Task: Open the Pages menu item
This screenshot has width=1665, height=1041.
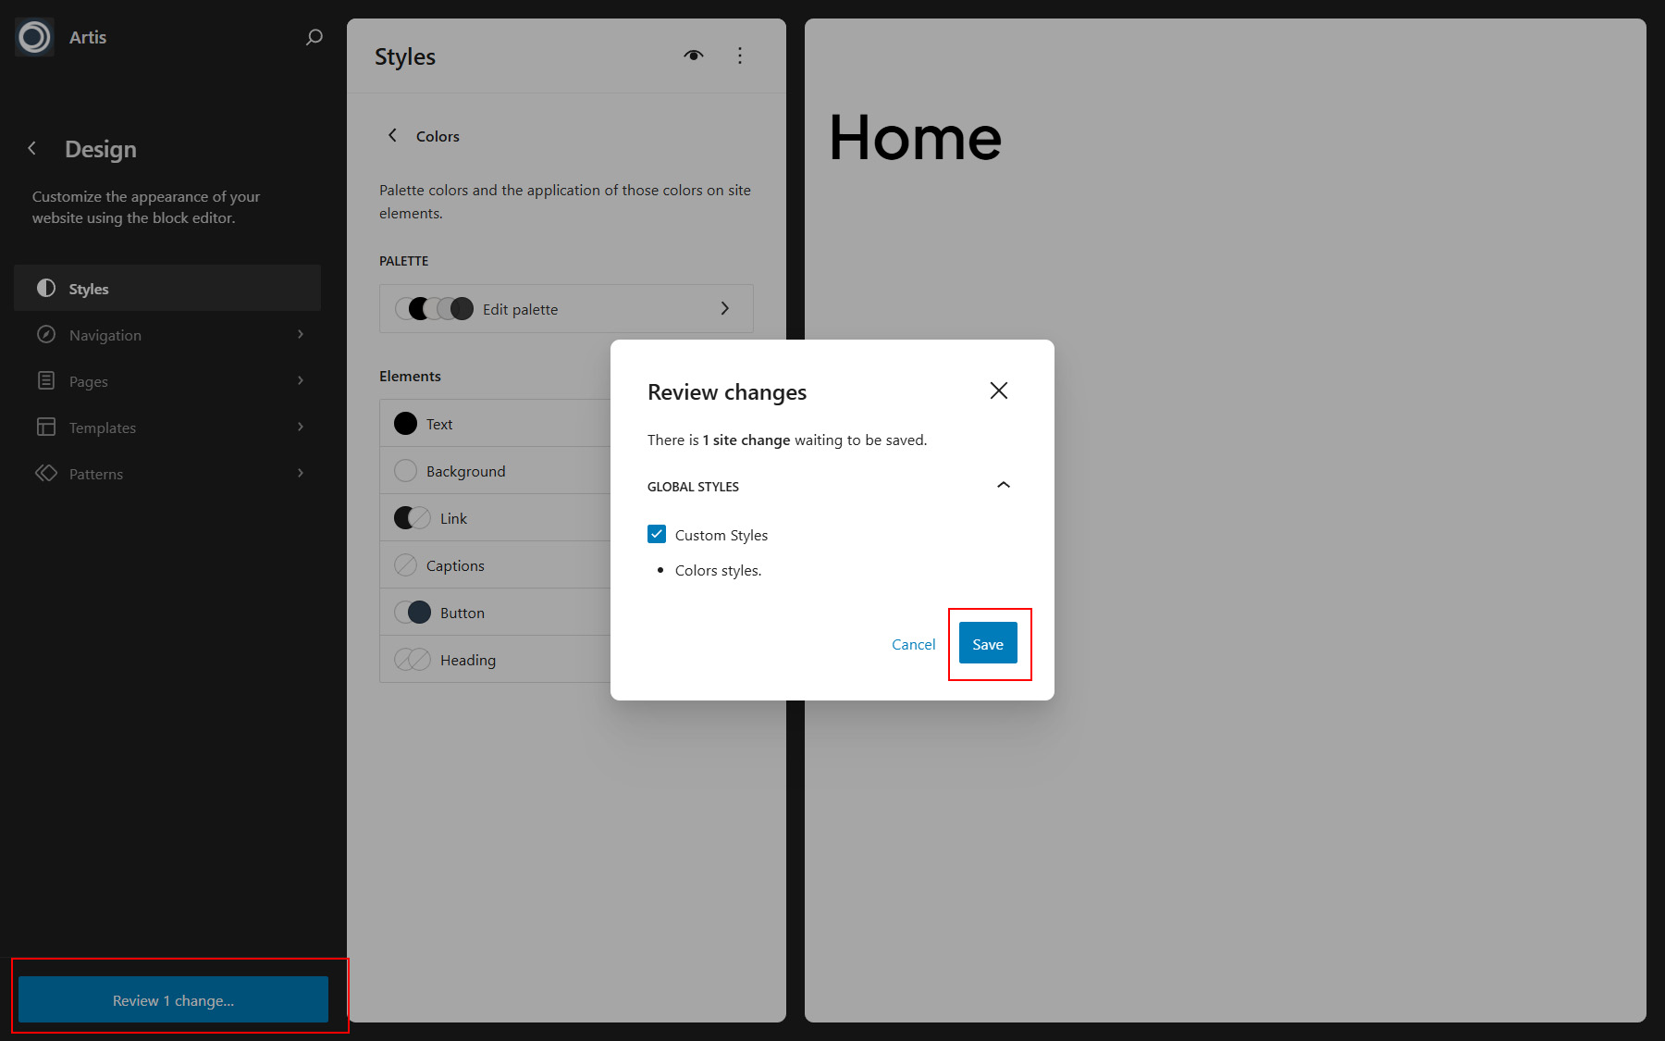Action: point(89,381)
